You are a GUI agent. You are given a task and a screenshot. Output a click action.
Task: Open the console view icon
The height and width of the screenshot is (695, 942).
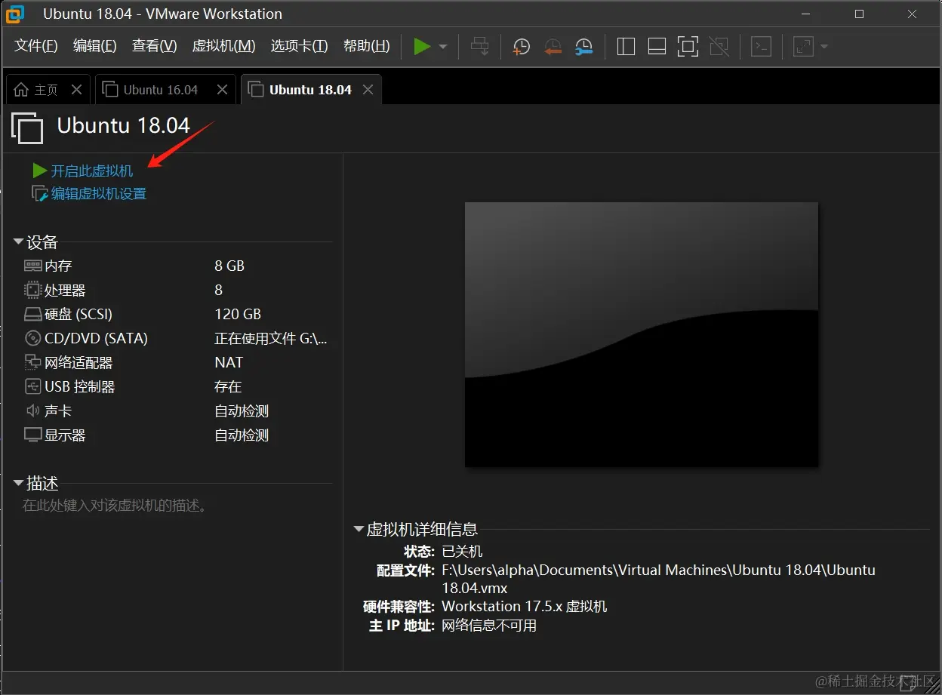762,47
